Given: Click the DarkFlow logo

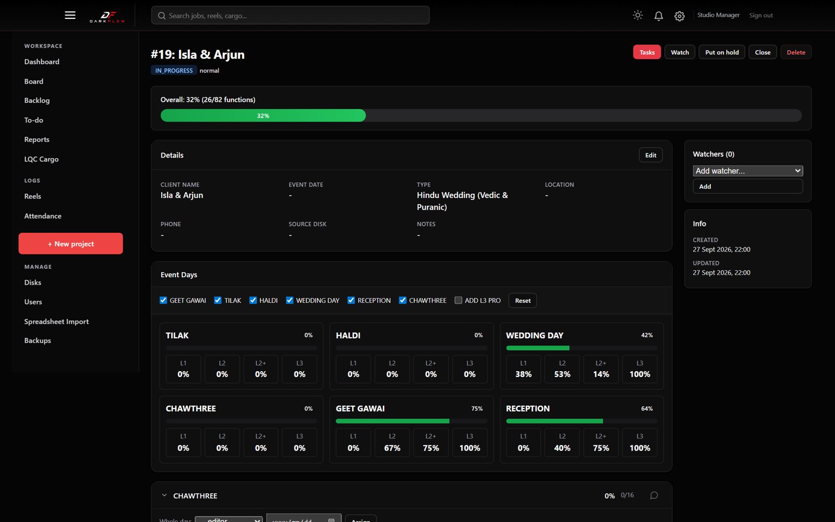Looking at the screenshot, I should point(107,16).
